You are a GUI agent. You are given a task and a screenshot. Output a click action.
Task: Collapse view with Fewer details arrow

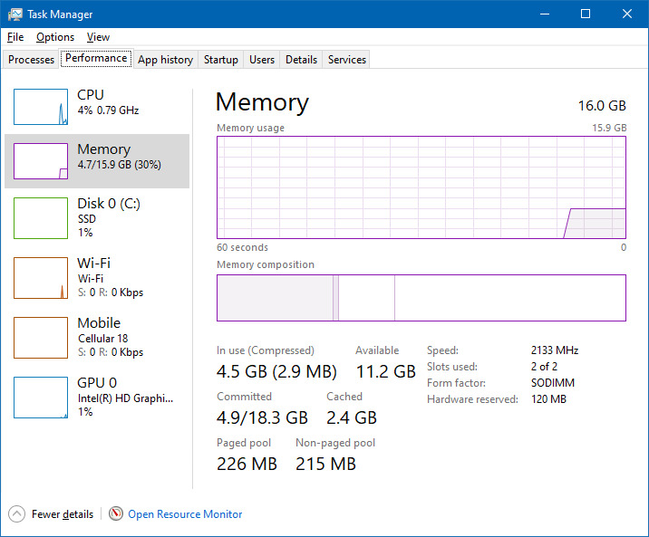[16, 514]
